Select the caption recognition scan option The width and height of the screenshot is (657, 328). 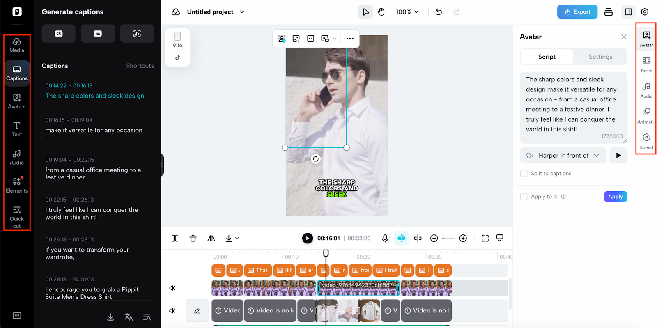pyautogui.click(x=137, y=34)
